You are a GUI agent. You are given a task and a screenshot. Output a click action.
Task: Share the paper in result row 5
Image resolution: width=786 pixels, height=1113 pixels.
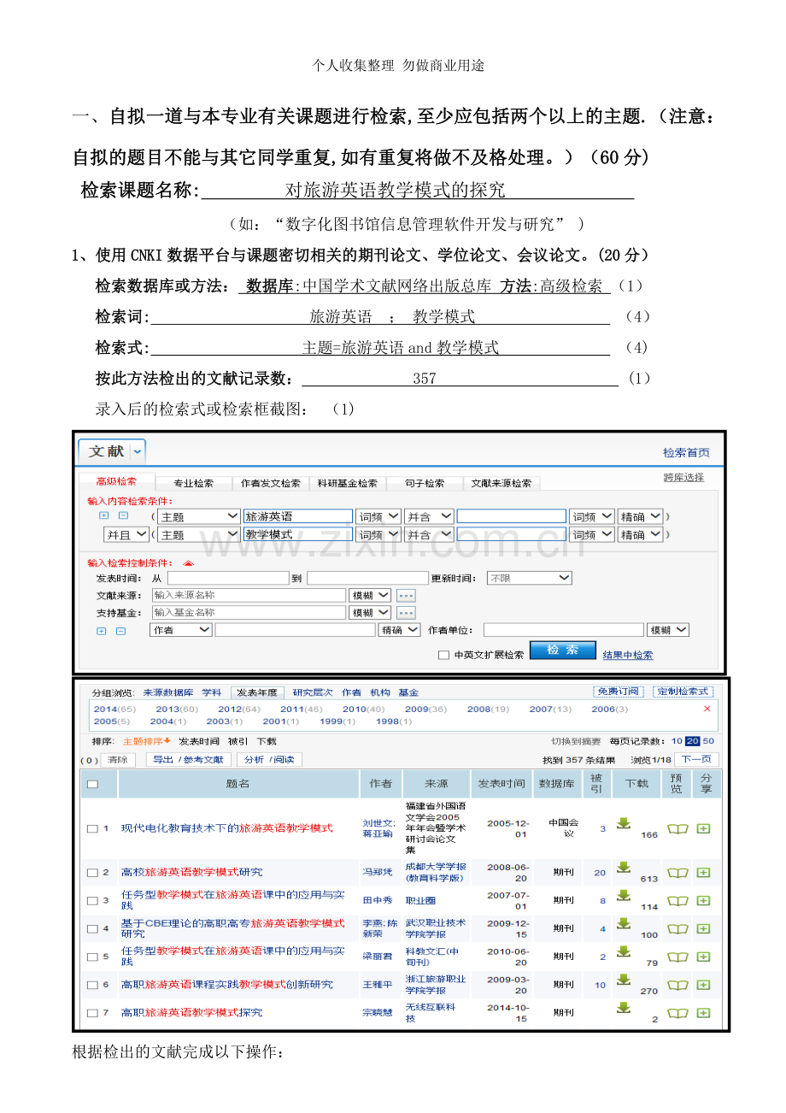704,957
